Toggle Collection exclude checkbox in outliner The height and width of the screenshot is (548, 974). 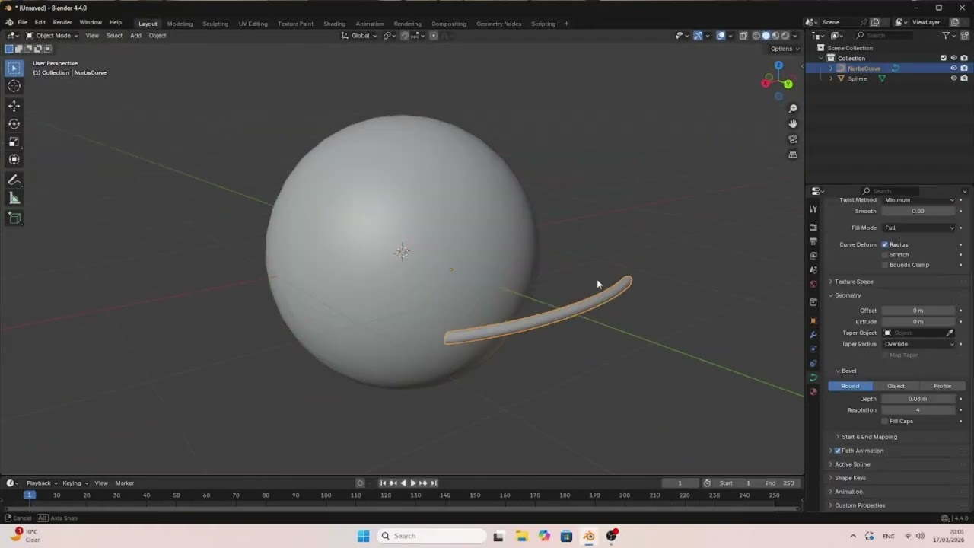944,59
